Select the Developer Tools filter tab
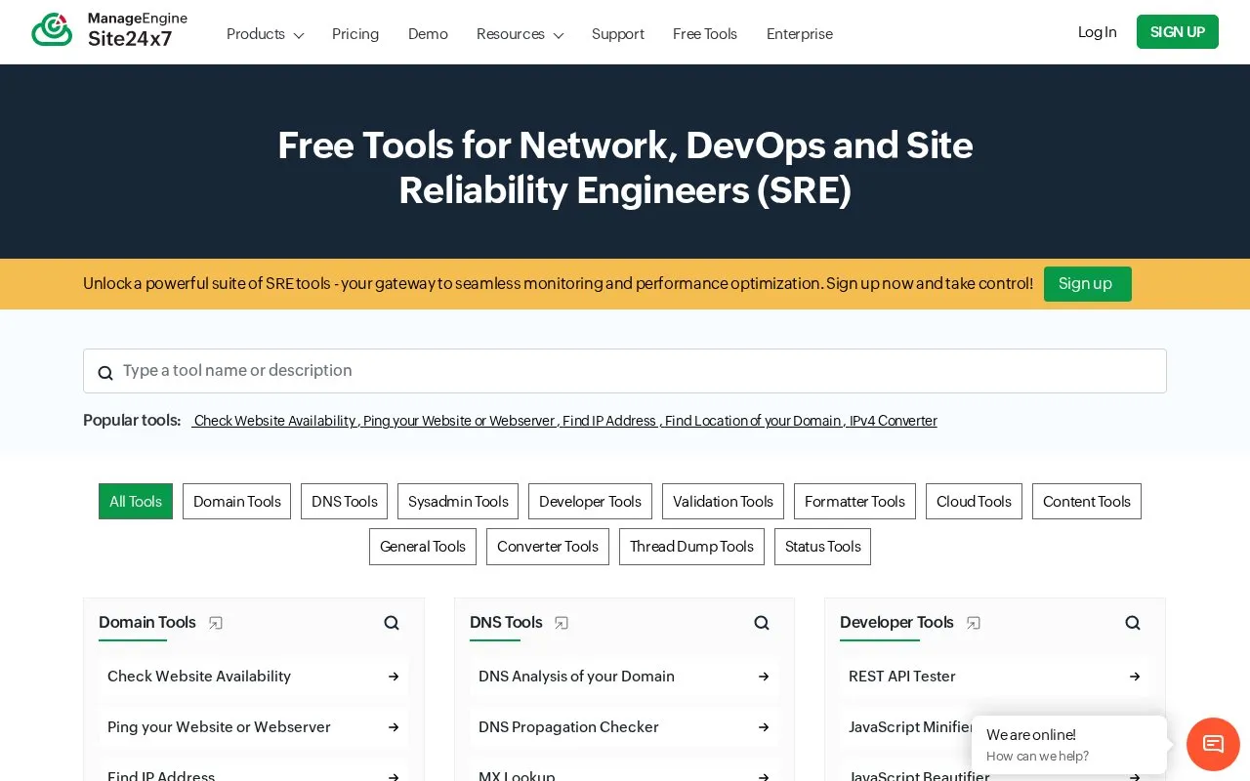1250x781 pixels. pyautogui.click(x=591, y=502)
